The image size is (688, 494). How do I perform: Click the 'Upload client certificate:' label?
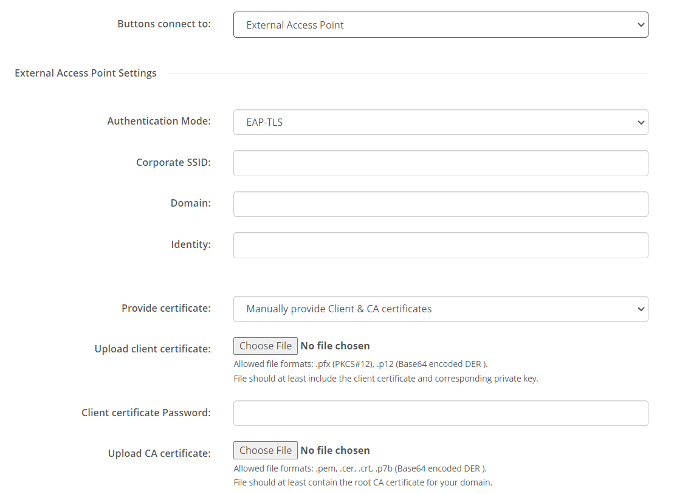[x=153, y=349]
